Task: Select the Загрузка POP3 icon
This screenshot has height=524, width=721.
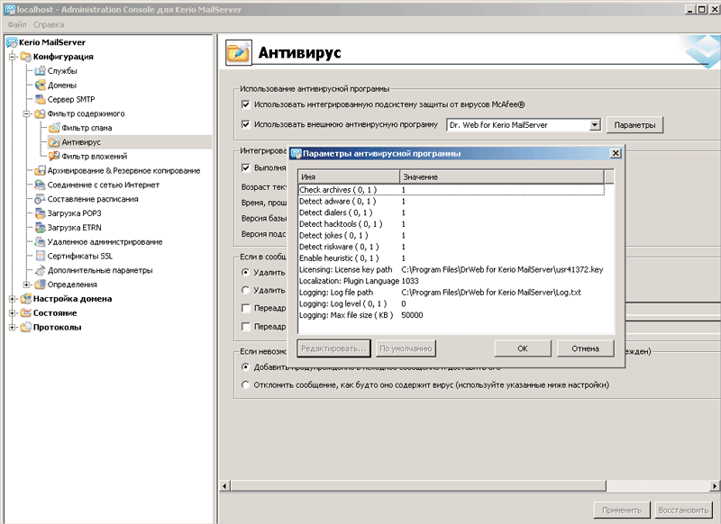Action: click(40, 213)
